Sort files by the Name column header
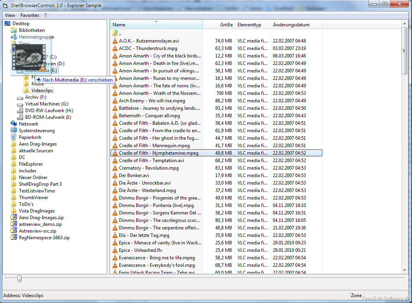 click(x=156, y=25)
